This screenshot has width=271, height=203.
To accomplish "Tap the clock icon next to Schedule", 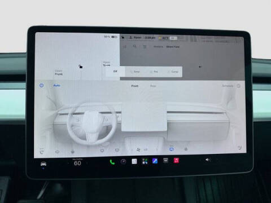I will point(238,86).
